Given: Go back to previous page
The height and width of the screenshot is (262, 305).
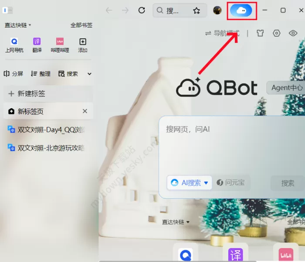Looking at the screenshot, I should (109, 10).
